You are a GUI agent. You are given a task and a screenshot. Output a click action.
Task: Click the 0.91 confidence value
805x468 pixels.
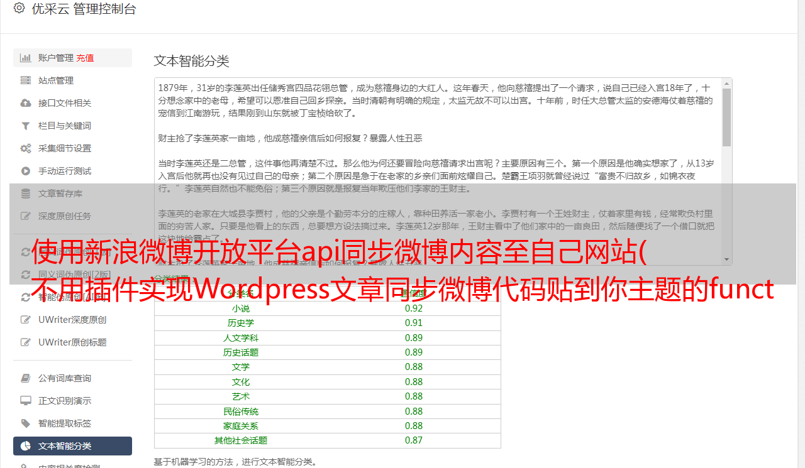pyautogui.click(x=414, y=323)
